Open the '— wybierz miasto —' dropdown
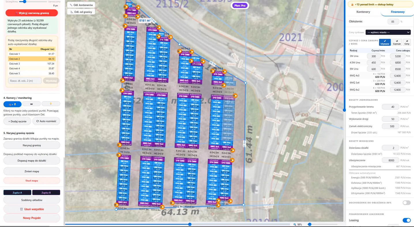Viewport: 414px width, 227px height. (x=388, y=32)
